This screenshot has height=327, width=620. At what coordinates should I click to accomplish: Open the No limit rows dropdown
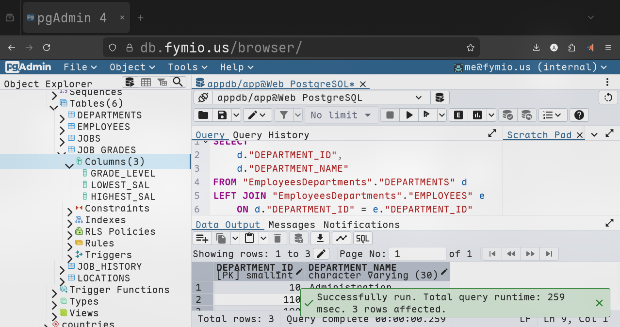(x=341, y=115)
